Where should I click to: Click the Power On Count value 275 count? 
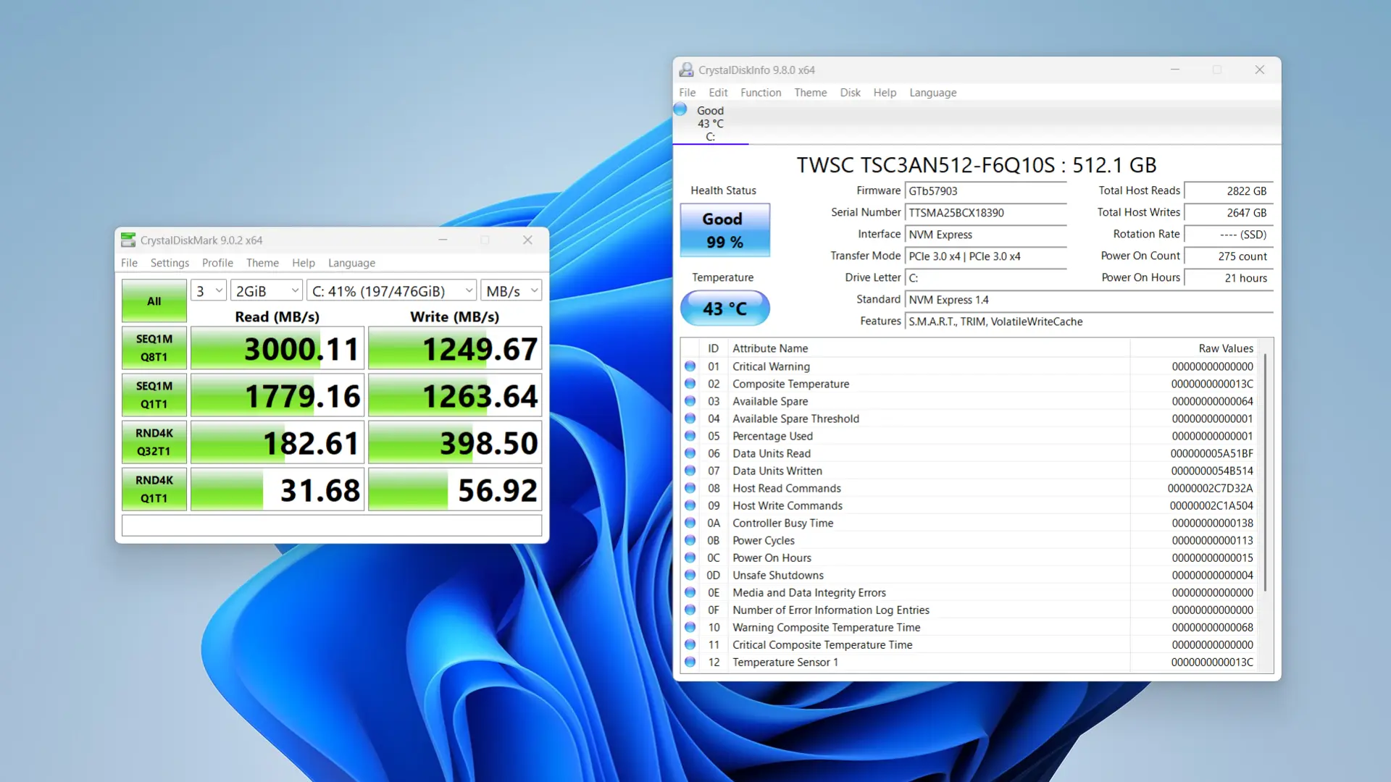click(x=1229, y=256)
